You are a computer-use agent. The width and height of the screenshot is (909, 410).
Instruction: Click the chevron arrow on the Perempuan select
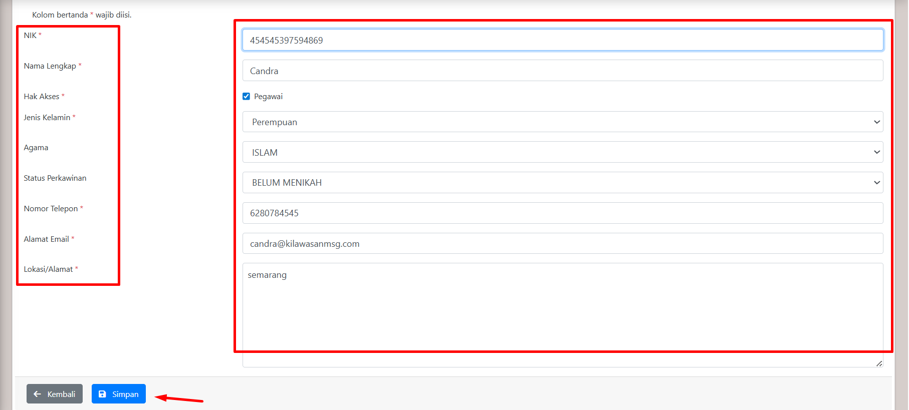coord(876,122)
